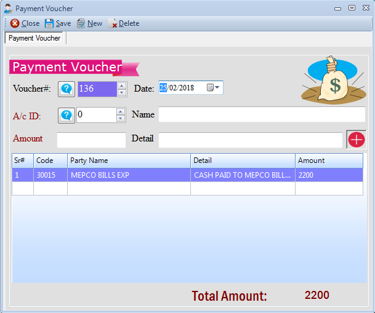Select the Payment Voucher tab

(x=34, y=38)
